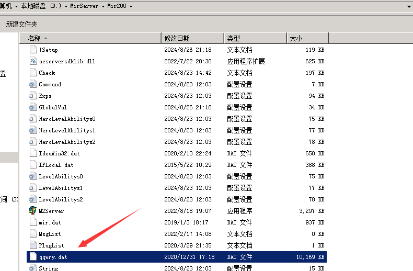Select file name MsgList
Screen dimensions: 413x271
(x=50, y=234)
